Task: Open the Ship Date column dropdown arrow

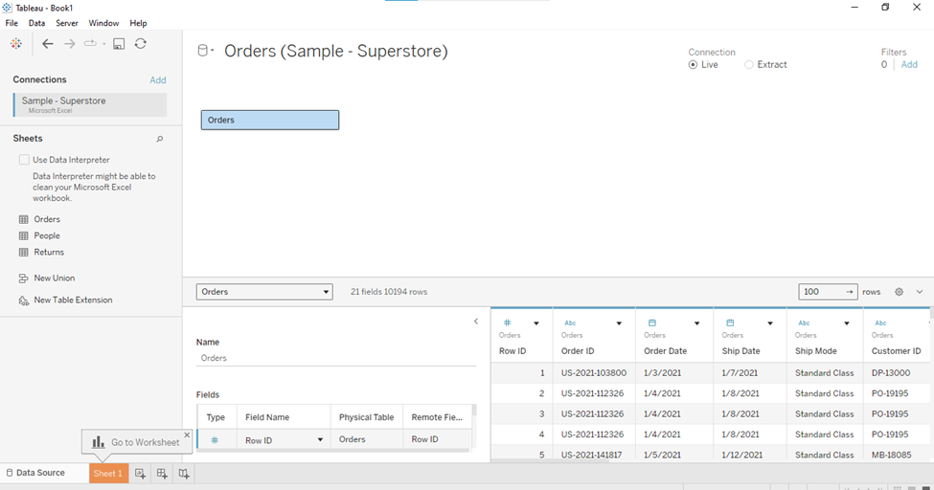Action: click(x=770, y=323)
